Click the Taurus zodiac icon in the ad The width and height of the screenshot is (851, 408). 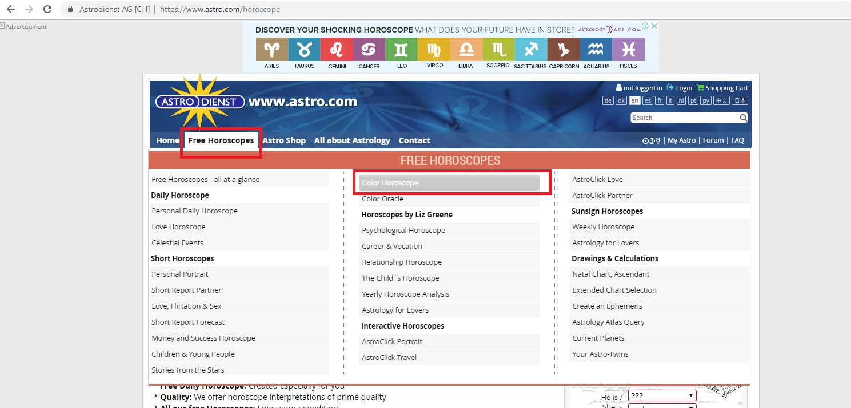[304, 50]
